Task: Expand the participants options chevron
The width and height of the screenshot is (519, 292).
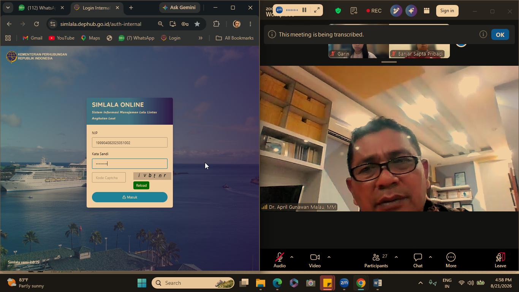Action: [396, 257]
